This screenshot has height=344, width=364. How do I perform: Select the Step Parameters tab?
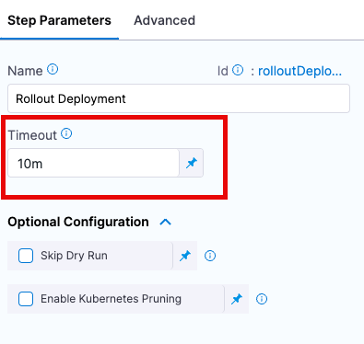tap(59, 20)
